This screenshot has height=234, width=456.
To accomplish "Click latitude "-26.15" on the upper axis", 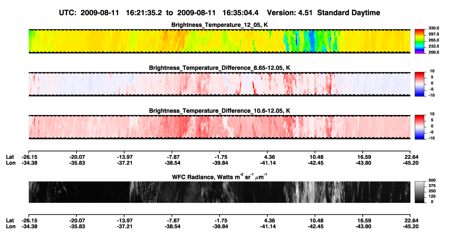I will (29, 157).
